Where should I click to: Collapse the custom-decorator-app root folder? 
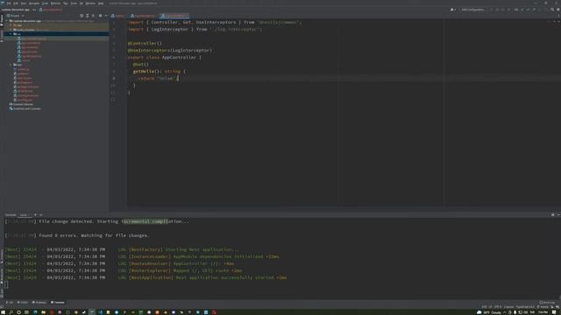pos(6,21)
